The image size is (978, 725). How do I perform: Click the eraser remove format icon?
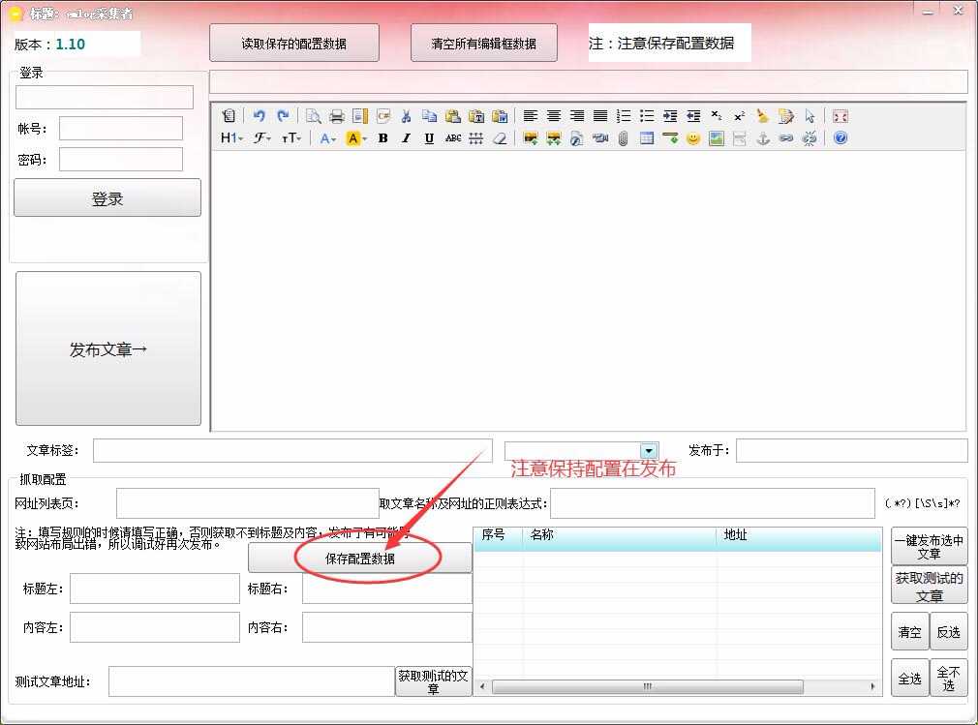[x=500, y=137]
